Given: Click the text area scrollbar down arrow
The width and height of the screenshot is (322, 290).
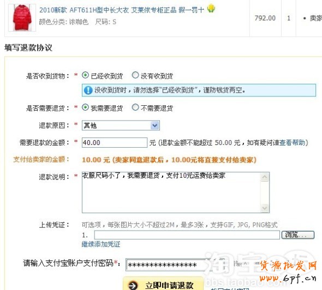Looking at the screenshot, I should pyautogui.click(x=265, y=208).
